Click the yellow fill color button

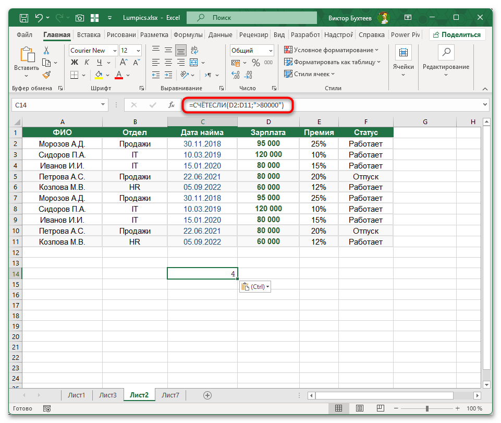pos(99,75)
